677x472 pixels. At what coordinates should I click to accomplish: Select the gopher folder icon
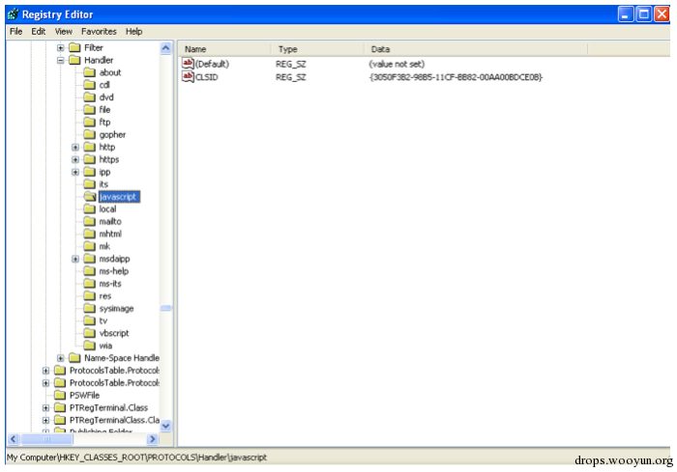click(89, 134)
